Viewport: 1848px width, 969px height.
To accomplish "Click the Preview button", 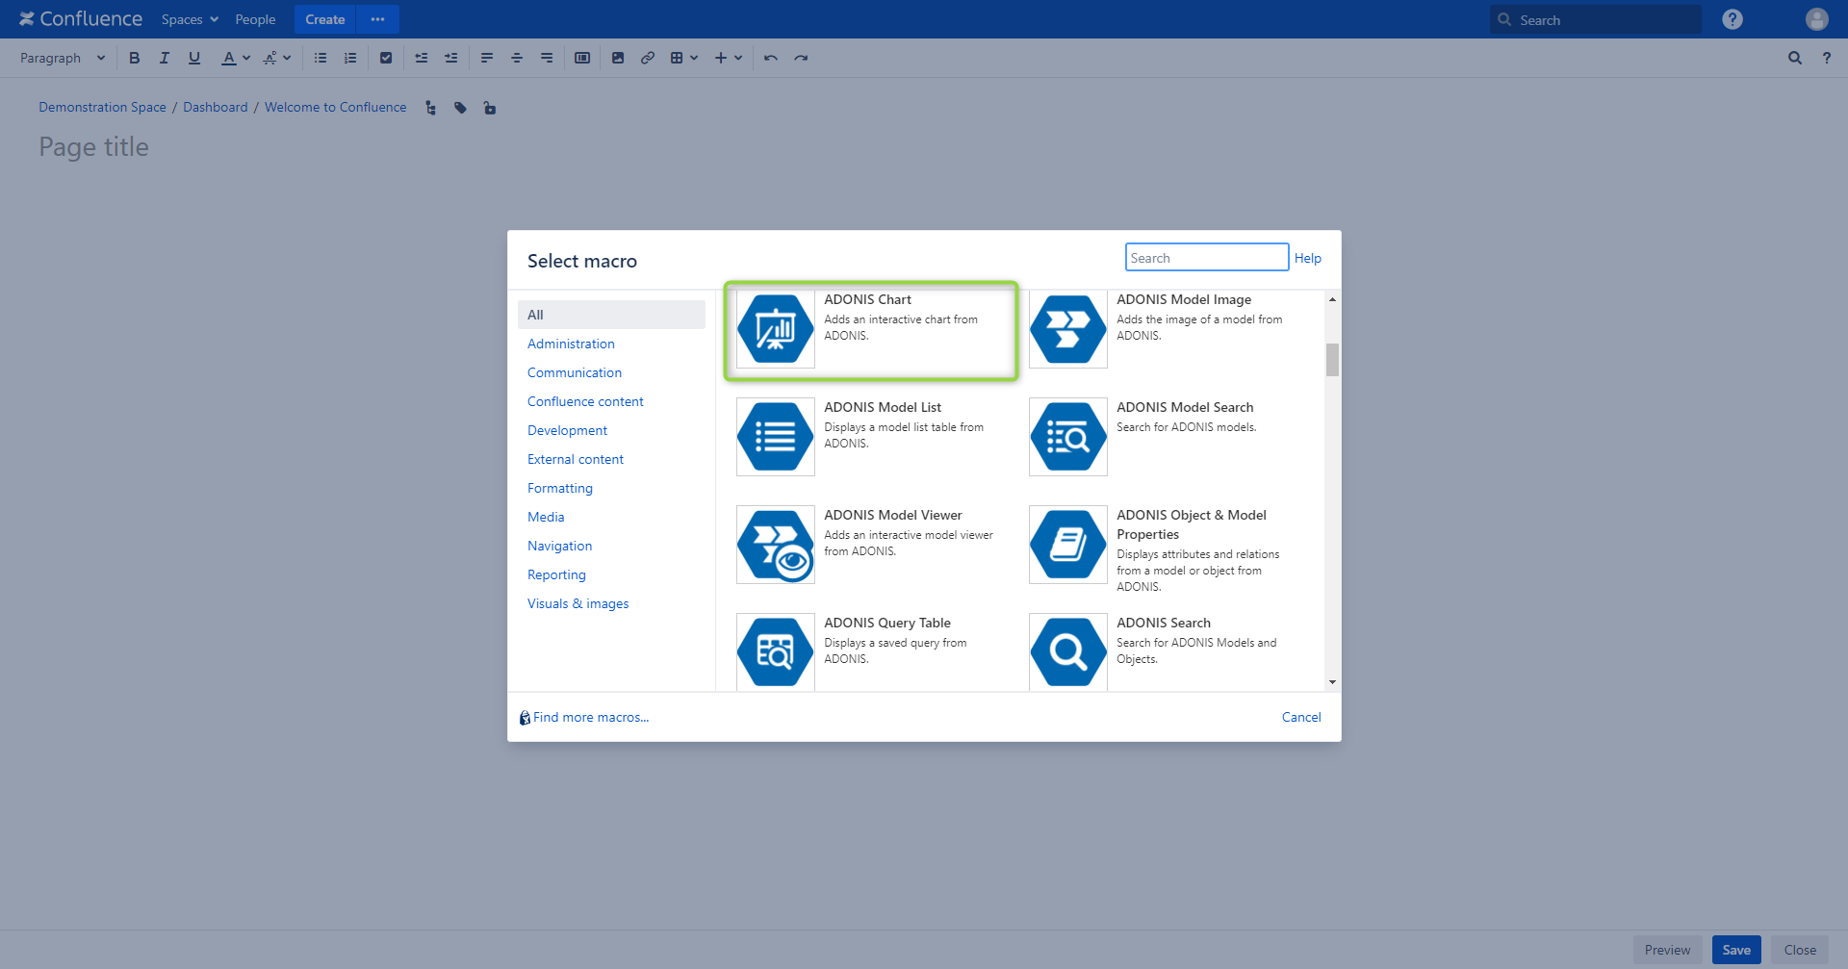I will (x=1667, y=950).
